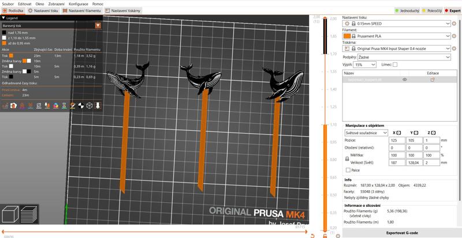Open printer settings gear next to MK4 preset
The image size is (462, 238).
click(454, 48)
